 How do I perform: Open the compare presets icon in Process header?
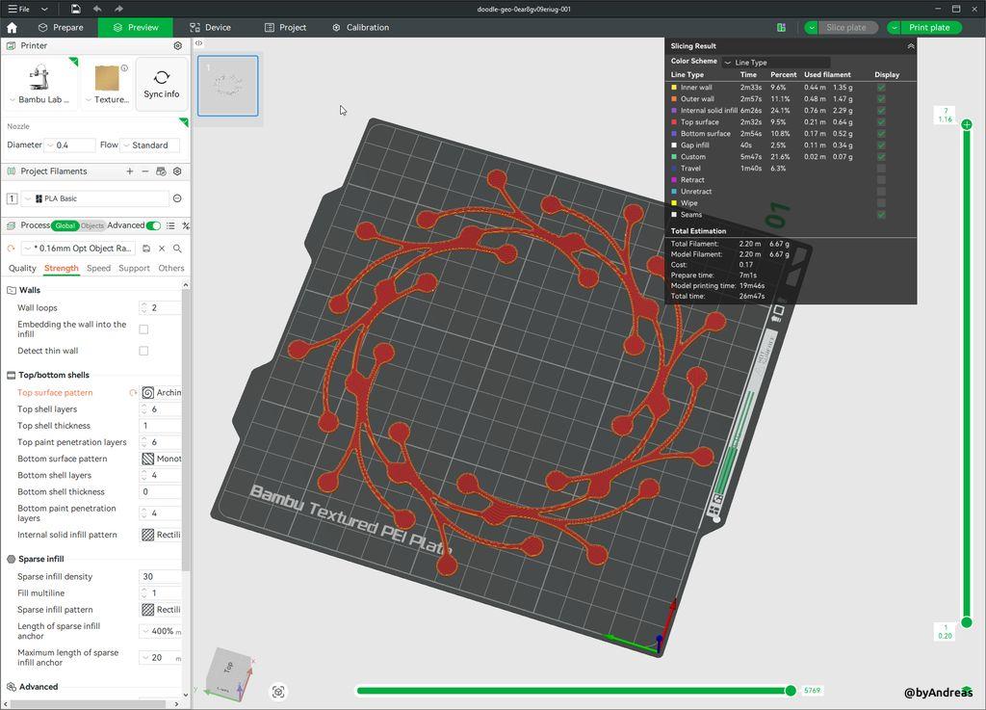(x=185, y=225)
